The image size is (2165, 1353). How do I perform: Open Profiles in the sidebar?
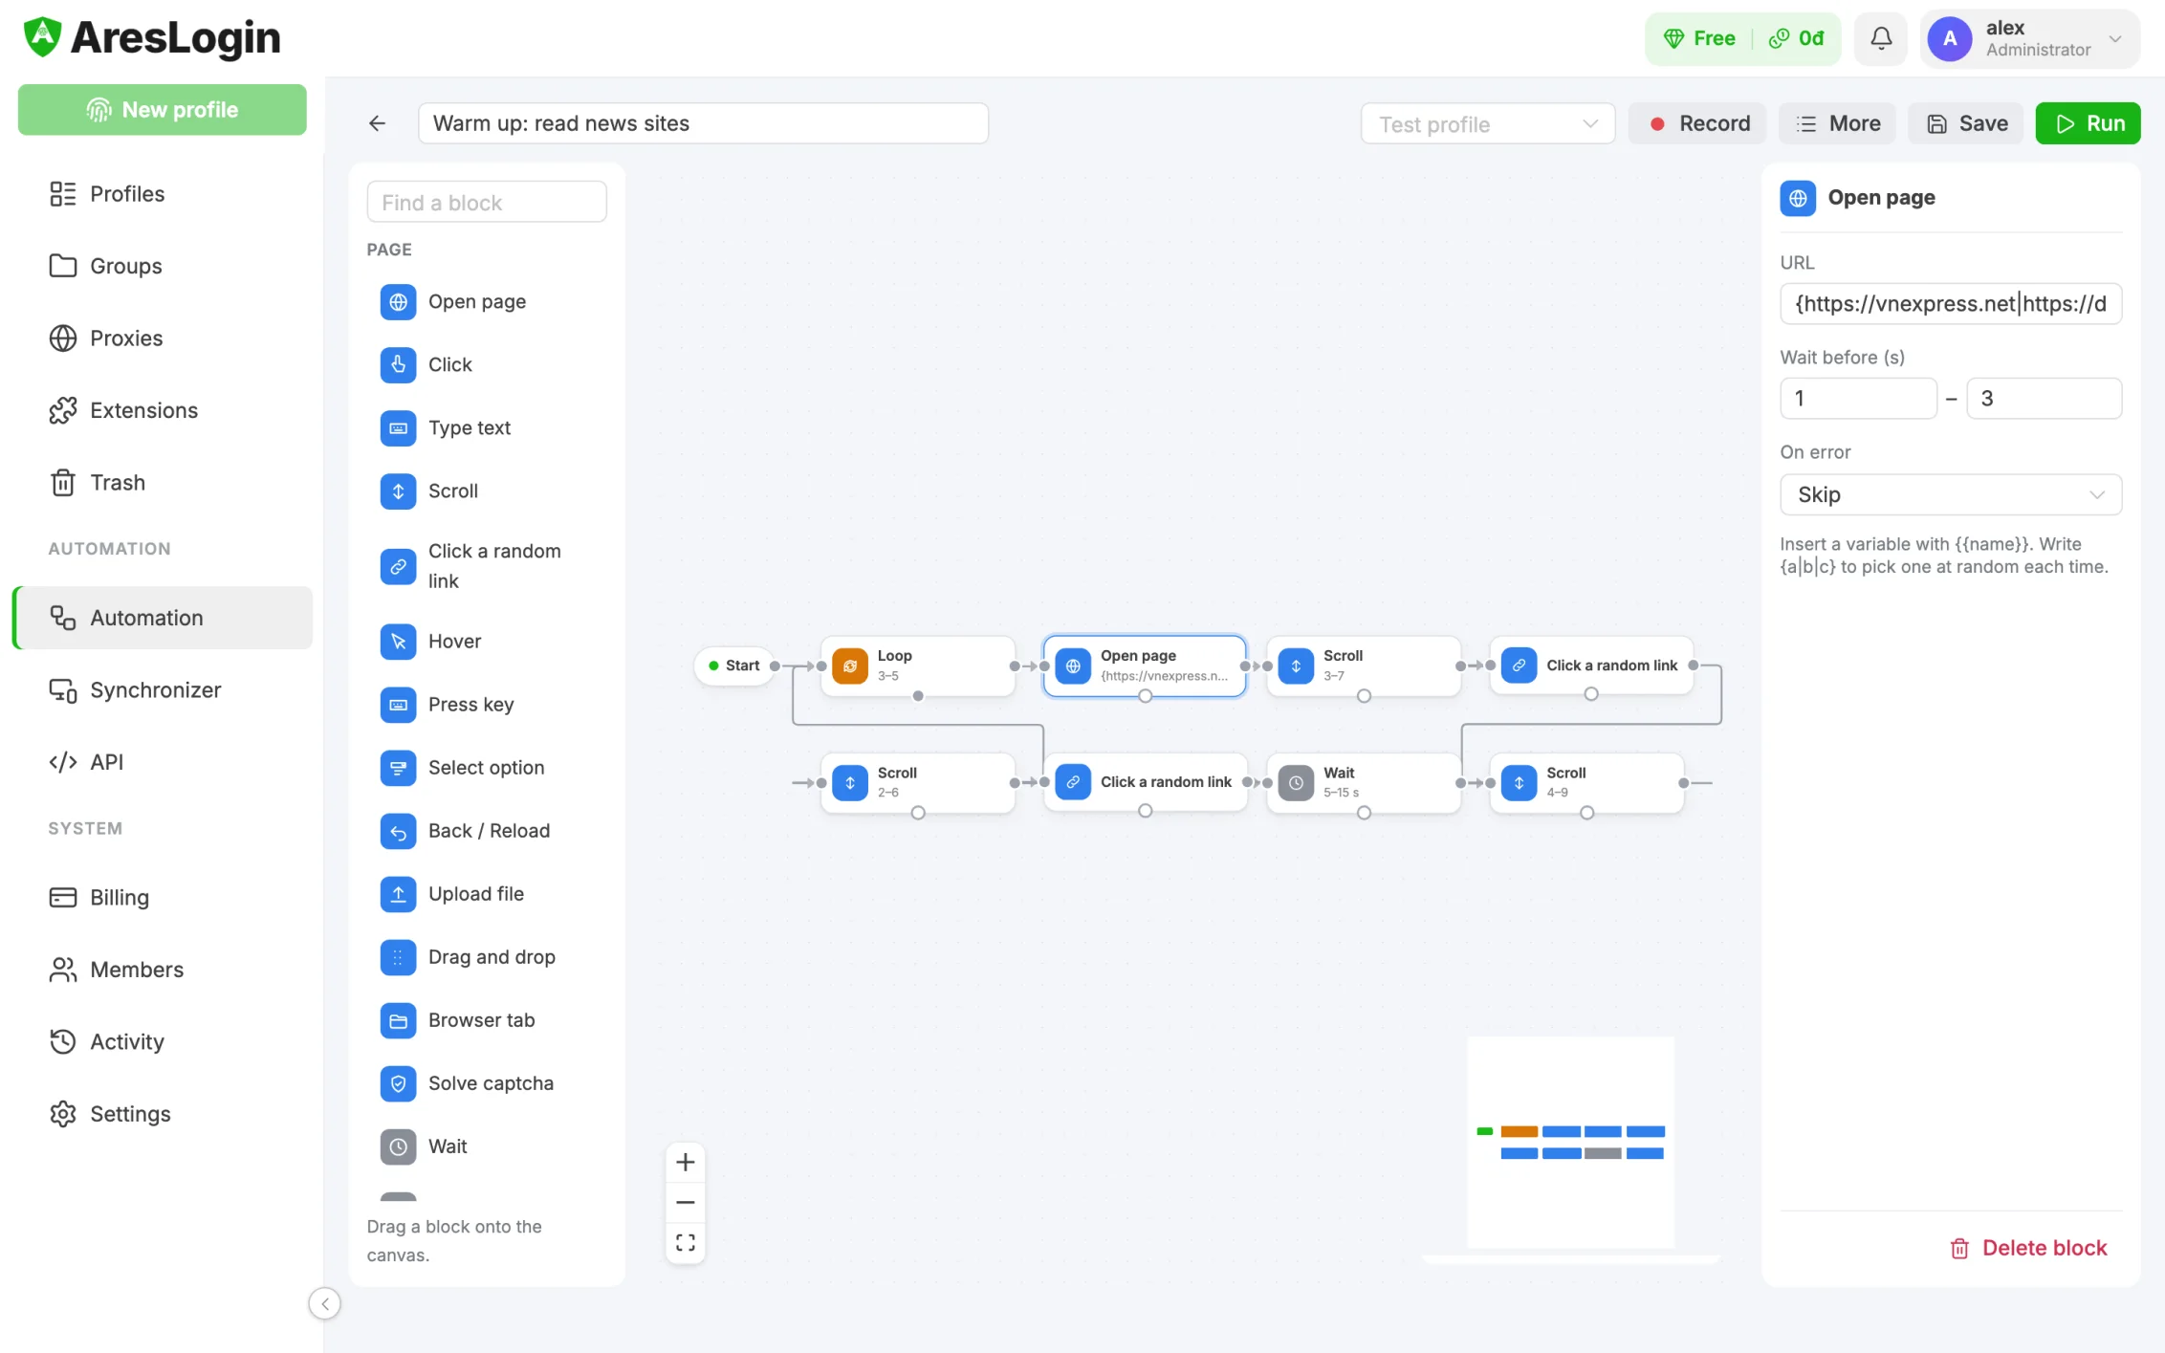tap(163, 194)
